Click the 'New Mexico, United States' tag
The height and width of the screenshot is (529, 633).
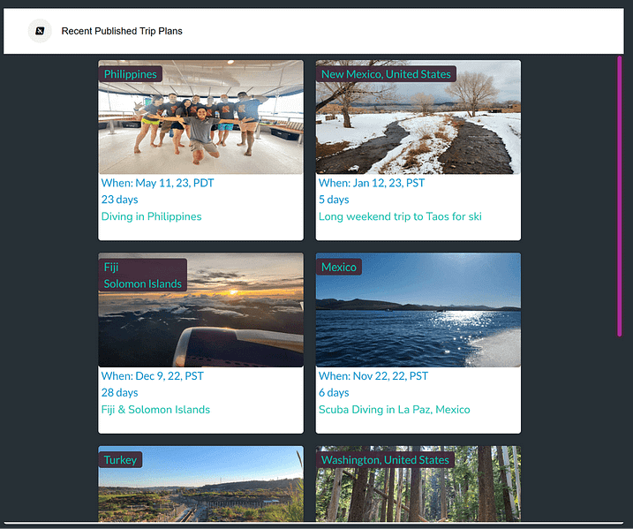coord(386,74)
